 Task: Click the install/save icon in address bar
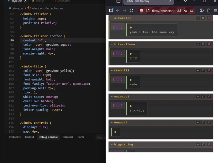coord(179,11)
